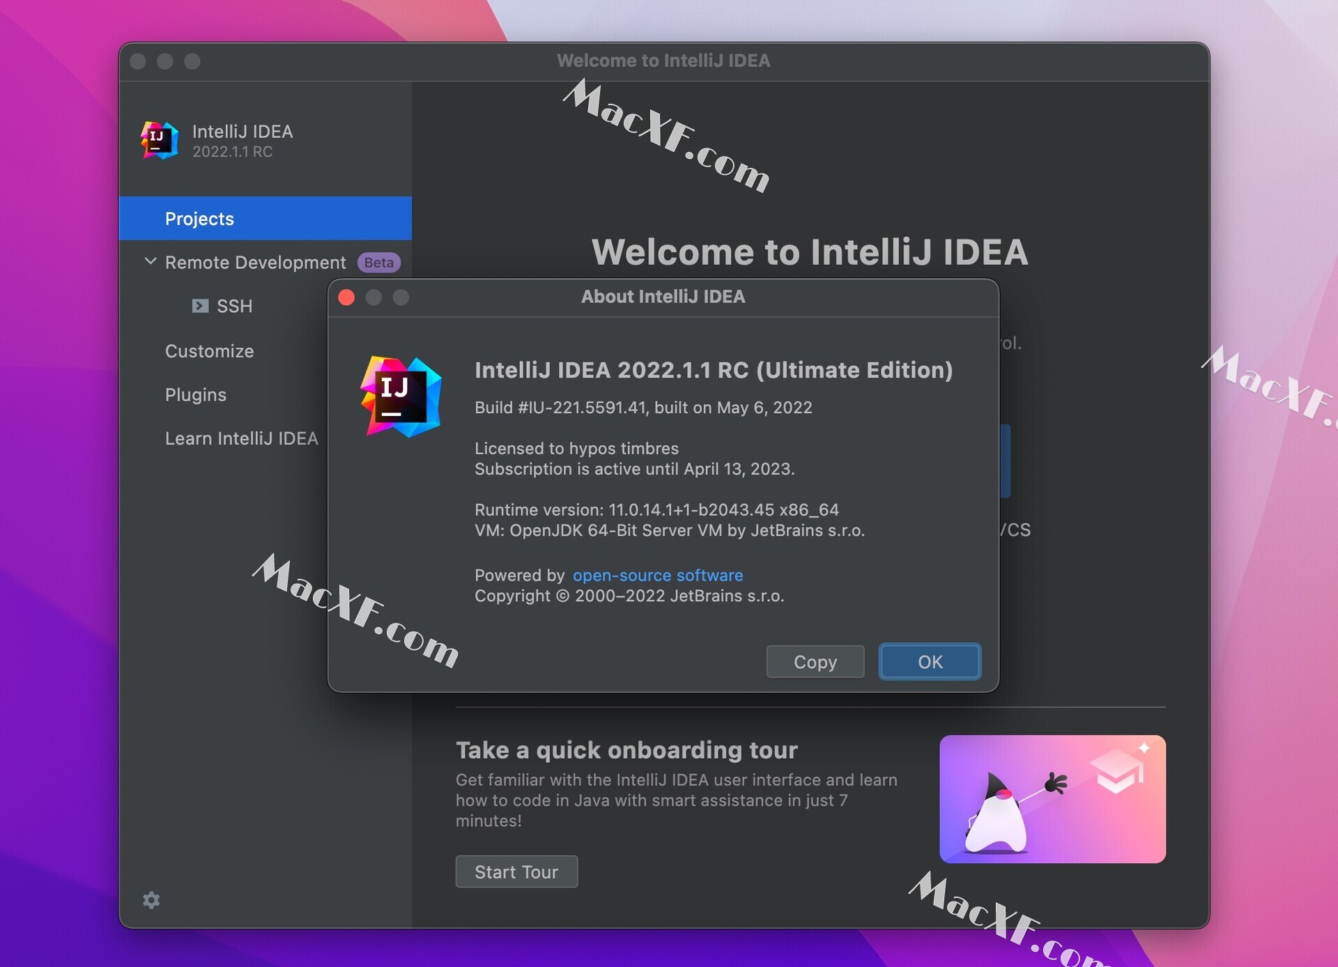The height and width of the screenshot is (967, 1338).
Task: Click the 2022.1.1 RC version label
Action: click(x=232, y=152)
